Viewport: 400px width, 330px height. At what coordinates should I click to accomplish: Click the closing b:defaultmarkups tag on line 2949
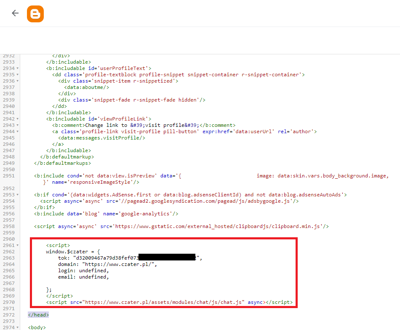(62, 163)
